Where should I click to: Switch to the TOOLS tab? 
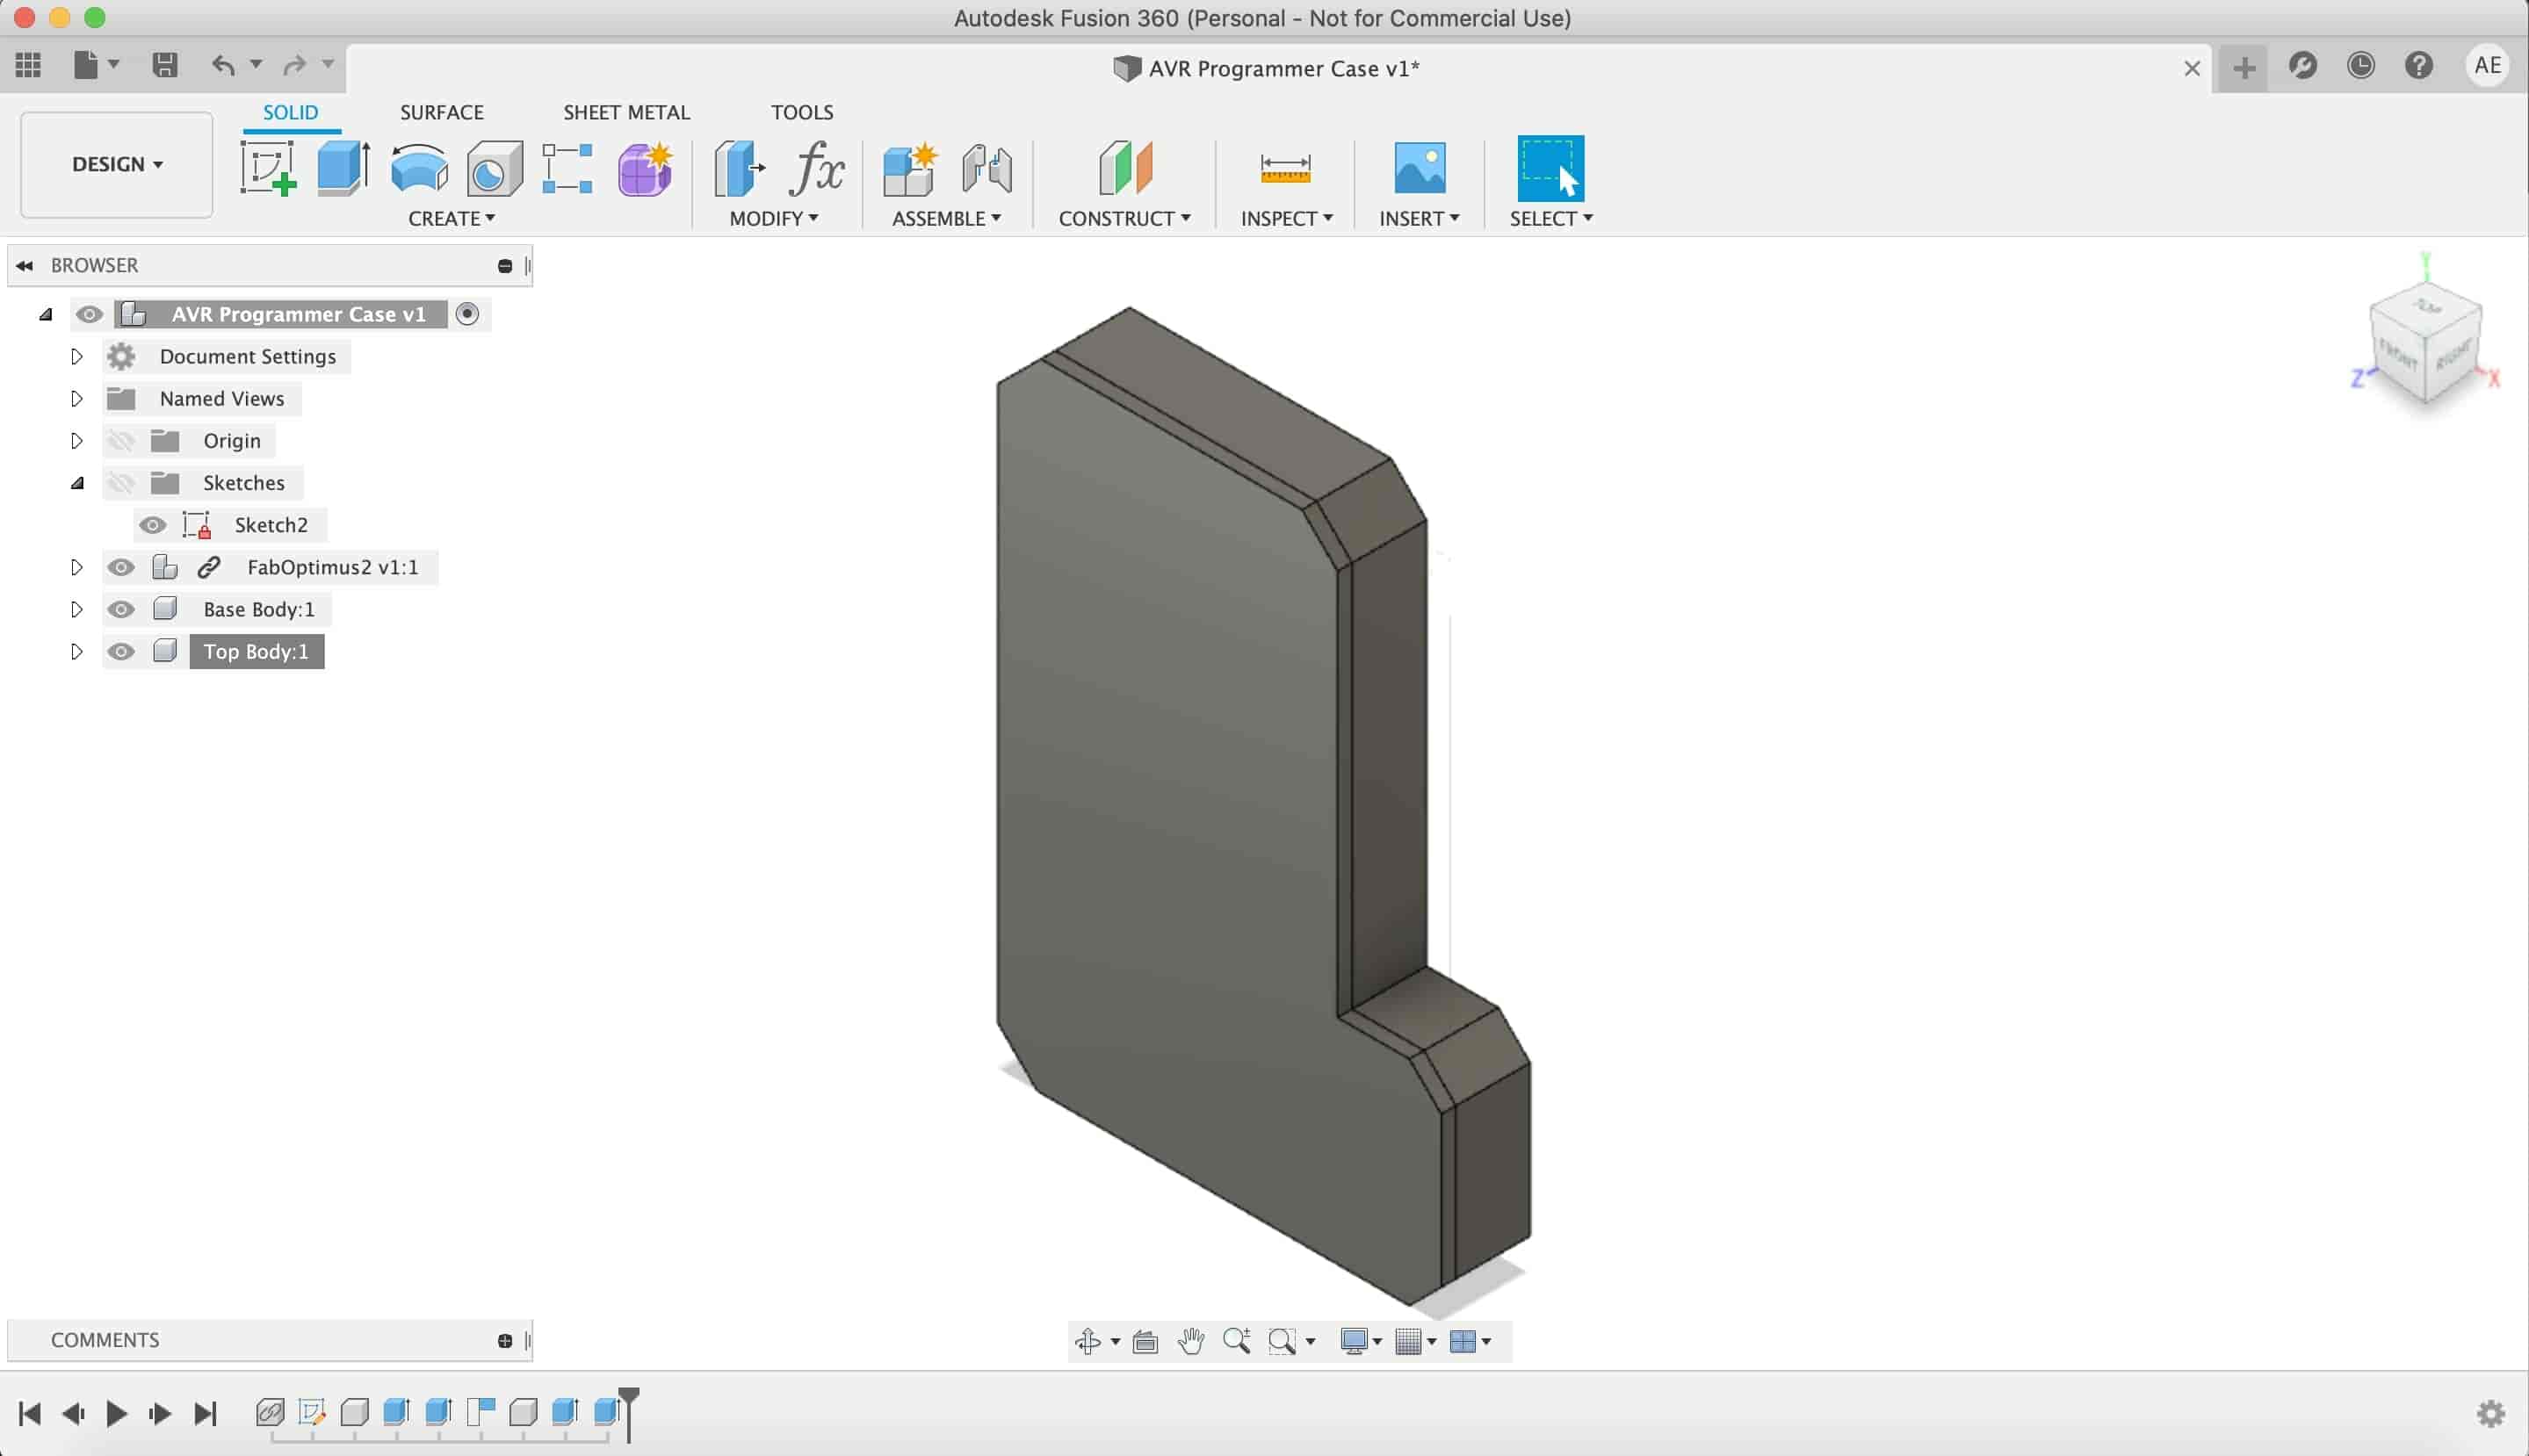801,112
